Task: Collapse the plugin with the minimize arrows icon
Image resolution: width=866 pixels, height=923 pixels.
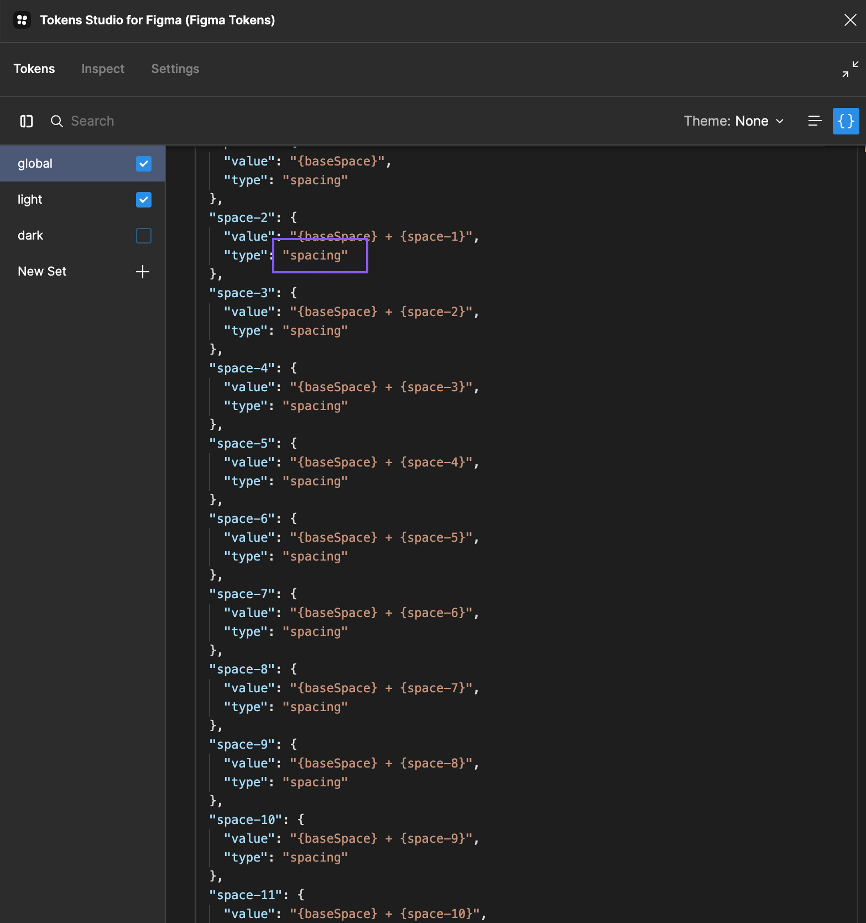Action: [x=850, y=69]
